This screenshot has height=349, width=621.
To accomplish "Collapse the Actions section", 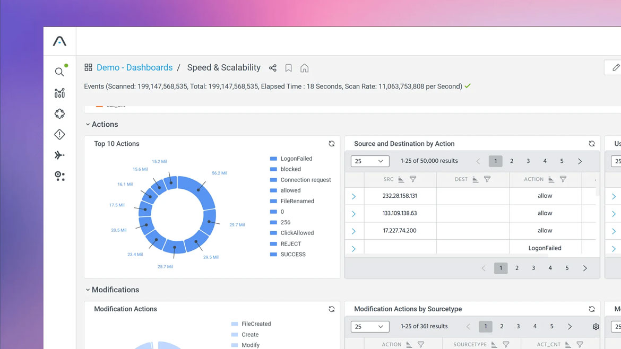I will pyautogui.click(x=88, y=124).
